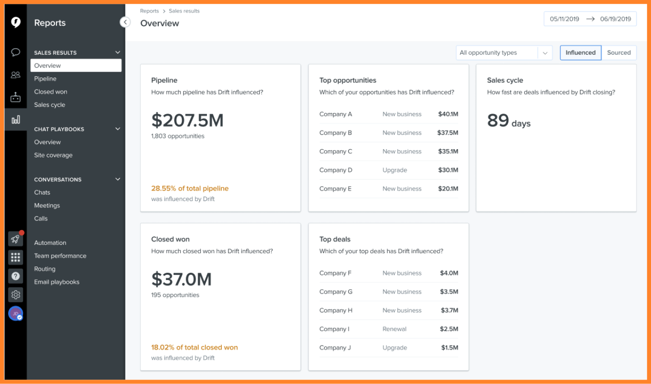The width and height of the screenshot is (651, 384).
Task: Open Email playbooks report
Action: pos(57,282)
